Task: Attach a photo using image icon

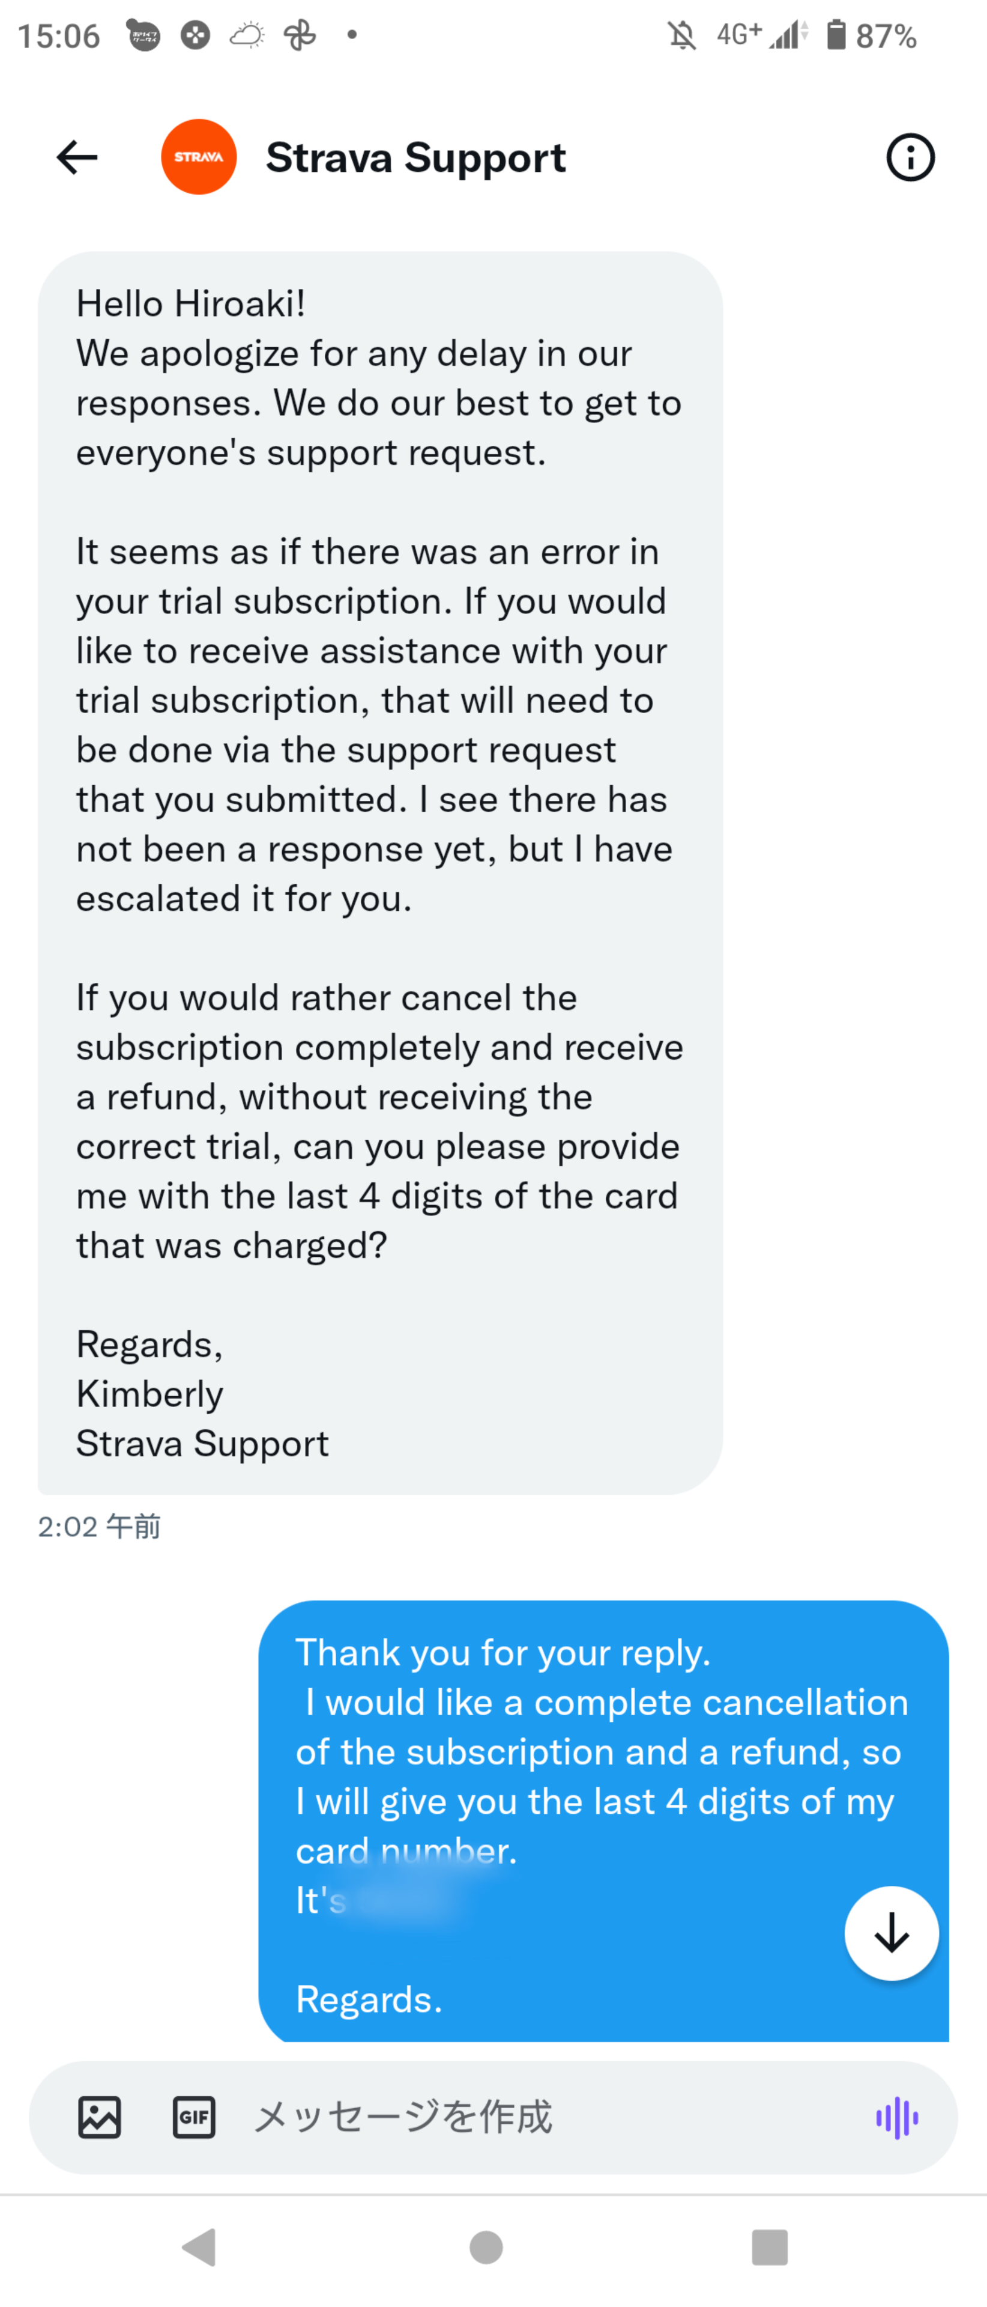Action: (x=99, y=2117)
